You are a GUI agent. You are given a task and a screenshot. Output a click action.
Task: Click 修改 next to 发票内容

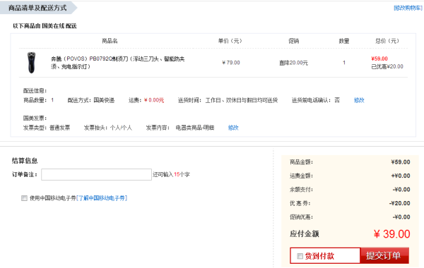[x=233, y=128]
